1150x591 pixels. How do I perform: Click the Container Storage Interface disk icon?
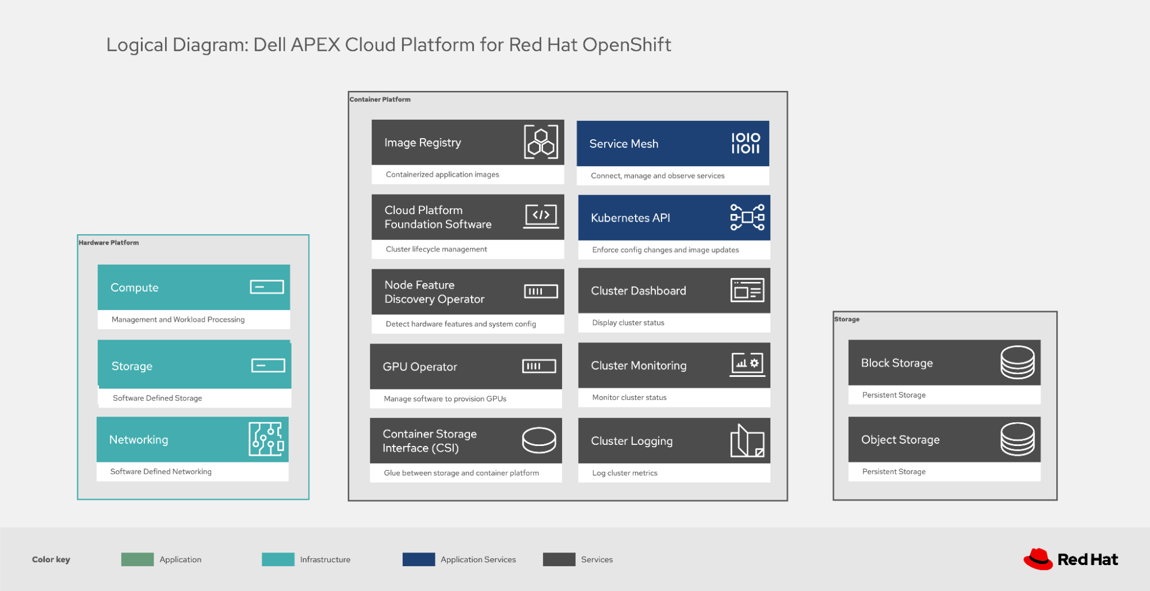click(538, 441)
